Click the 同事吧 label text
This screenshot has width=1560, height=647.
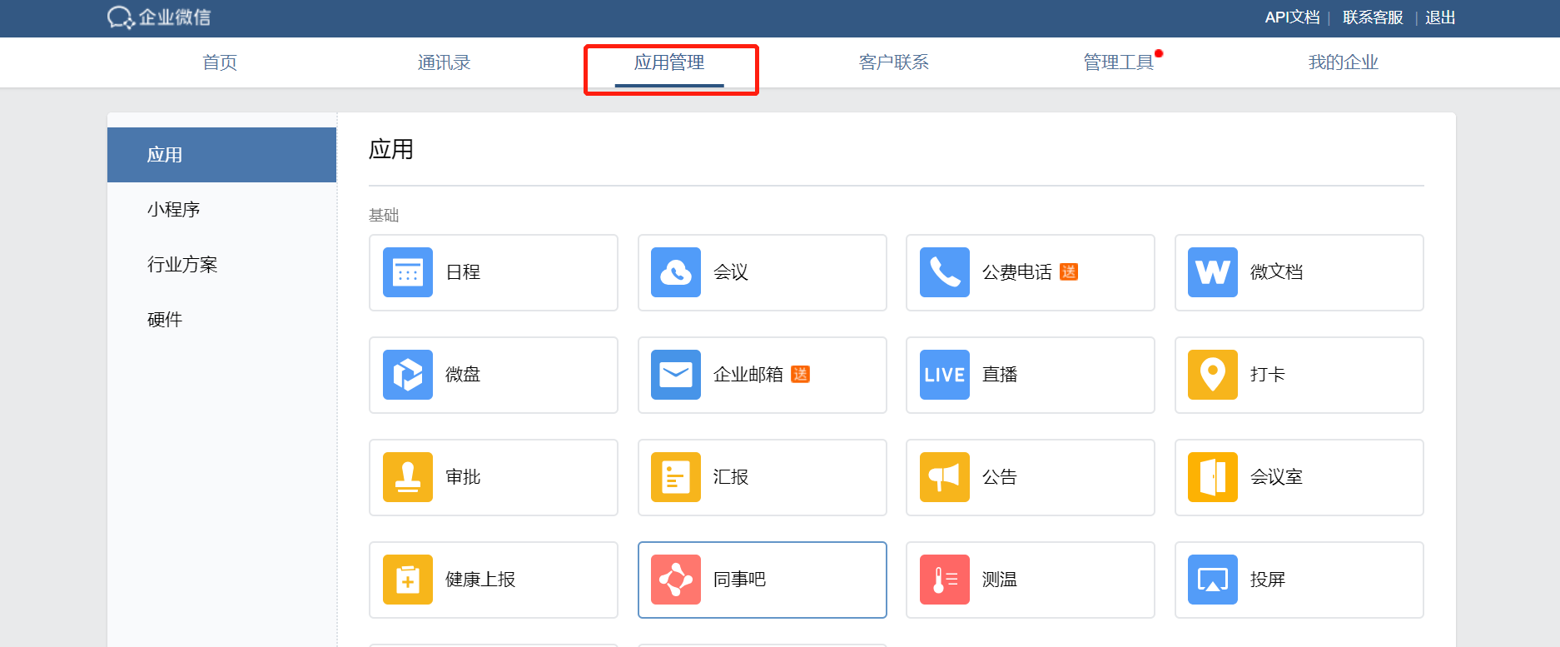tap(740, 580)
